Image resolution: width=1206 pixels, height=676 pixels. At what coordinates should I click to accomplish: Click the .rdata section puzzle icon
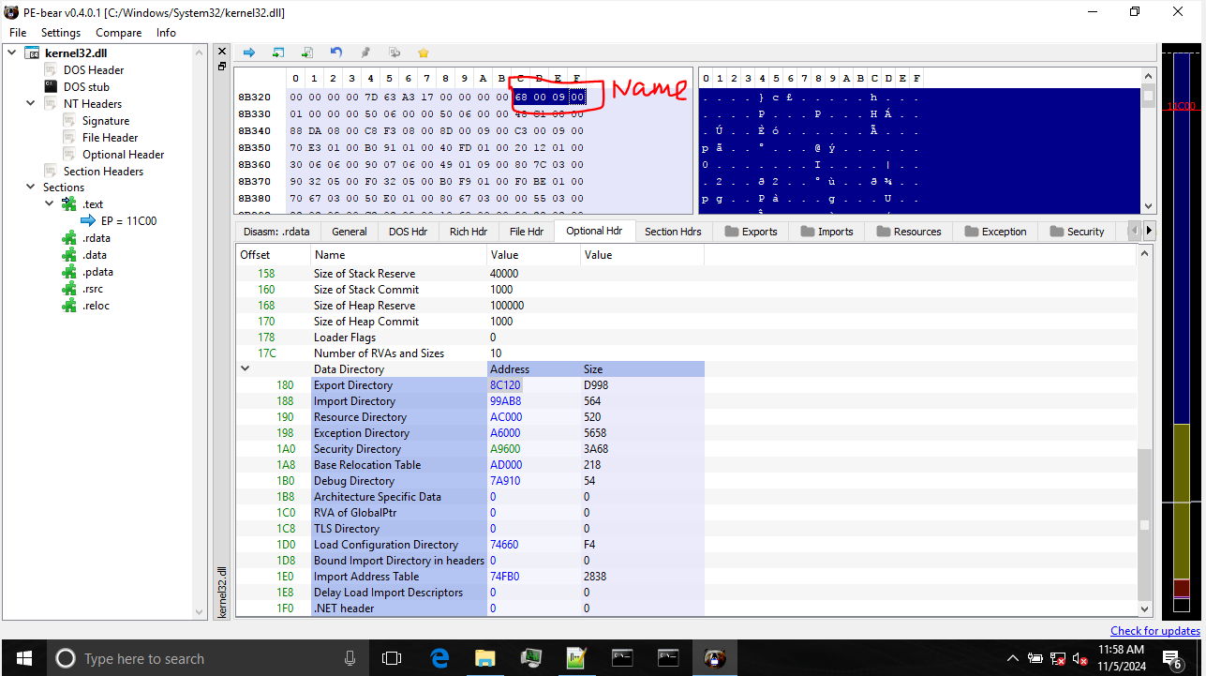click(68, 238)
